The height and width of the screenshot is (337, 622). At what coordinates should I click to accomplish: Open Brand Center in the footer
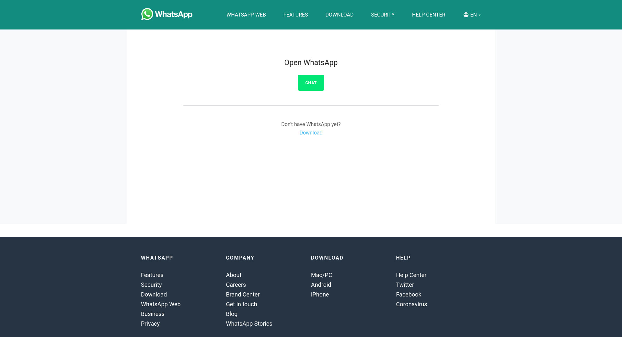pyautogui.click(x=243, y=295)
